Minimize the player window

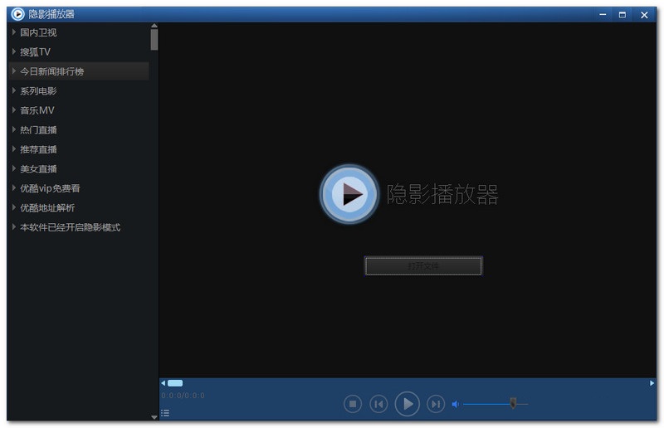click(x=603, y=14)
